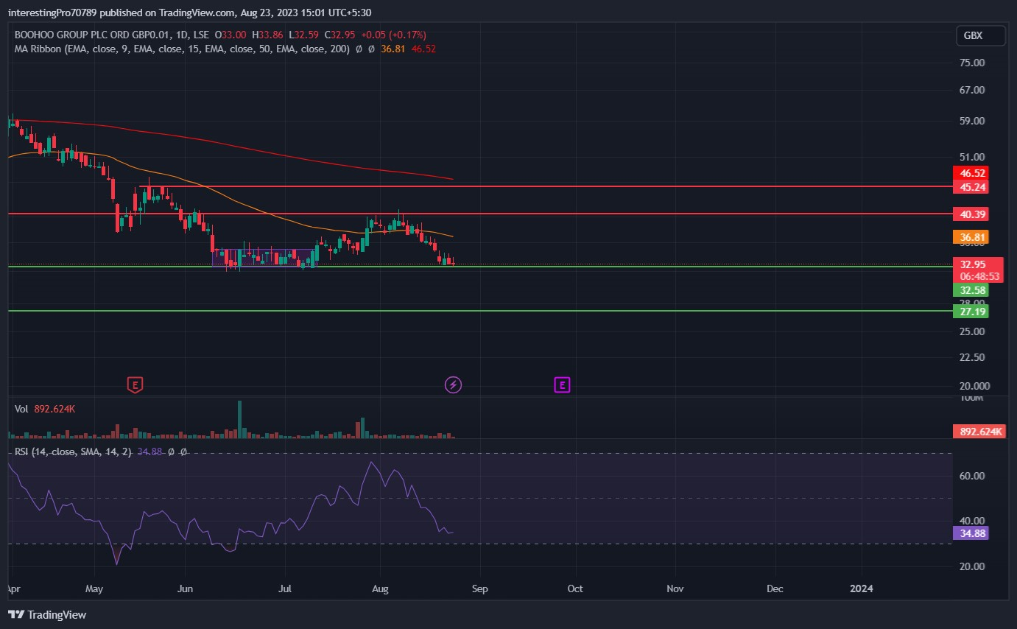
Task: Click the Aug label on time axis
Action: coord(380,589)
